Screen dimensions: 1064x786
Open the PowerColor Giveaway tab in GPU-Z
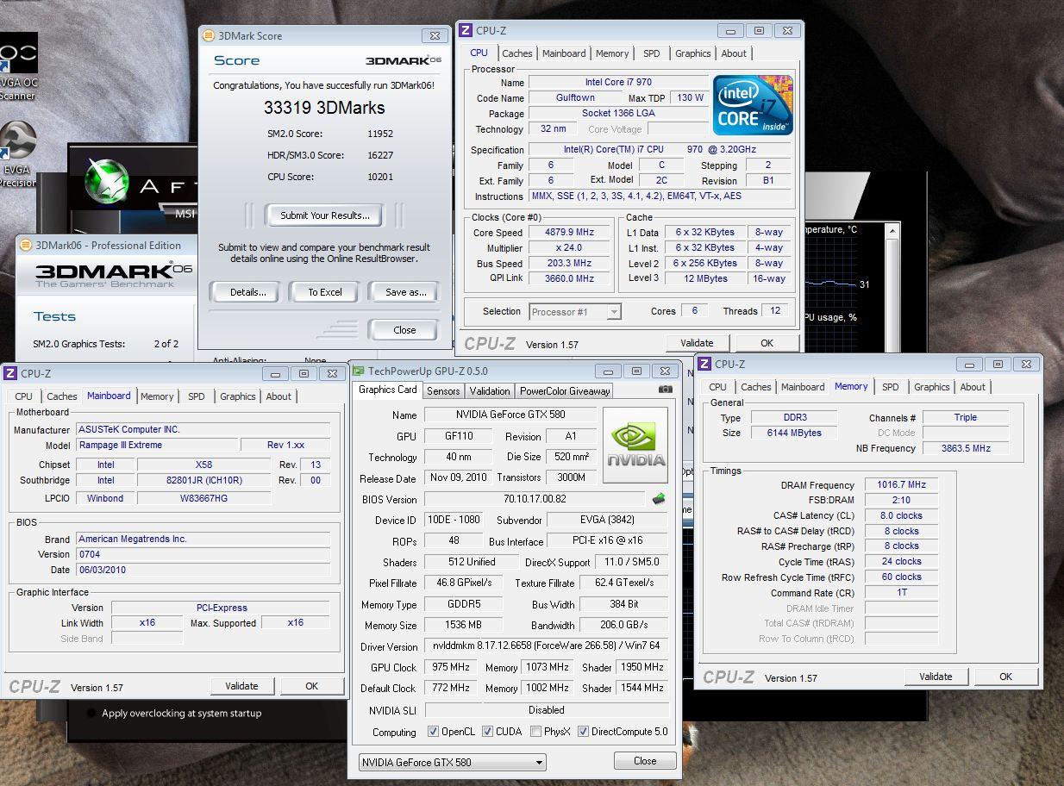tap(565, 390)
